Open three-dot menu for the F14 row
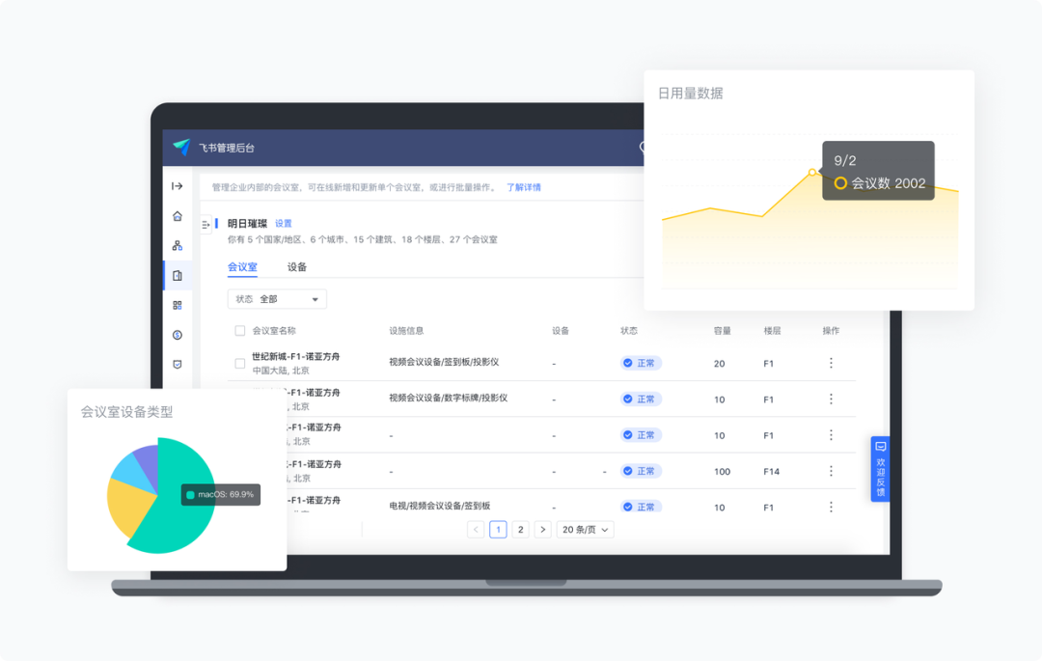The width and height of the screenshot is (1042, 661). [x=831, y=470]
